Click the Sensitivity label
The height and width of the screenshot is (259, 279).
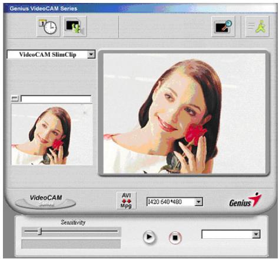[73, 222]
